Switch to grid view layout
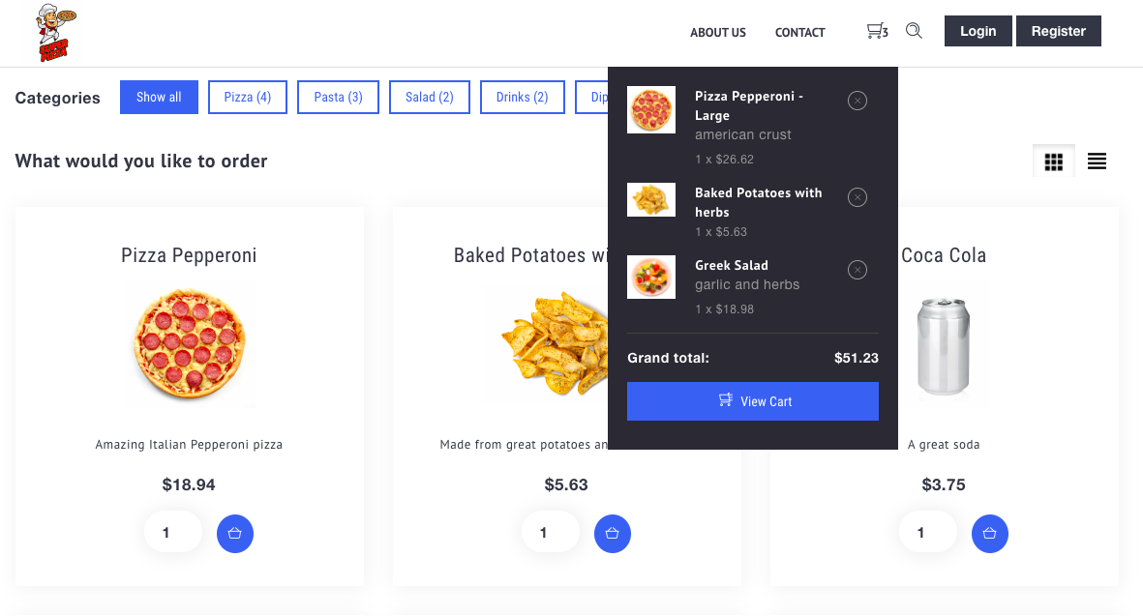 point(1053,161)
